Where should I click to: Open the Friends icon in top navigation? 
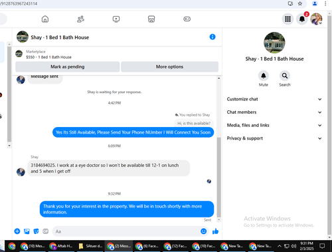(x=80, y=19)
